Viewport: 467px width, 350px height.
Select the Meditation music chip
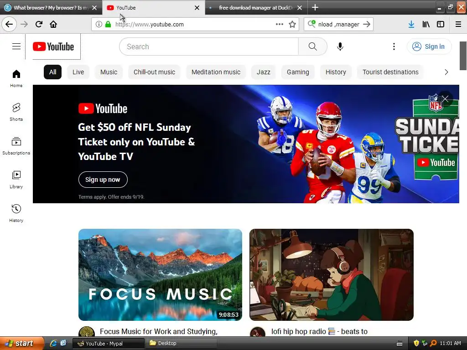[x=216, y=72]
